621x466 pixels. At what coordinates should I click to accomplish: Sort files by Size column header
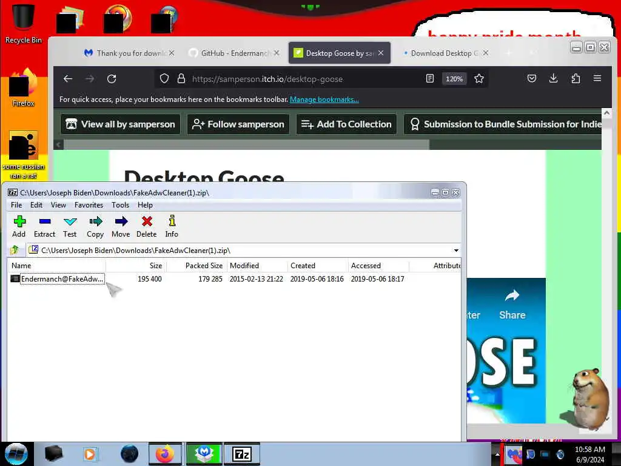click(x=136, y=266)
